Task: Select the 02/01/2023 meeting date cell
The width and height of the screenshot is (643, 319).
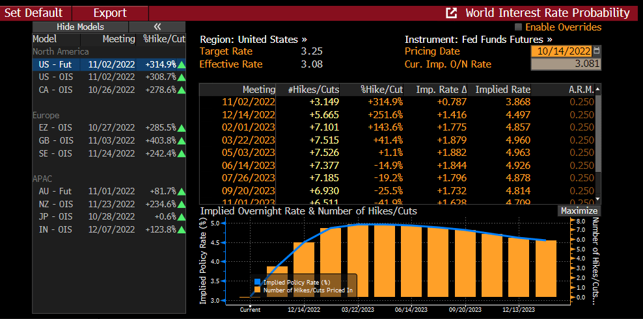Action: (x=249, y=127)
